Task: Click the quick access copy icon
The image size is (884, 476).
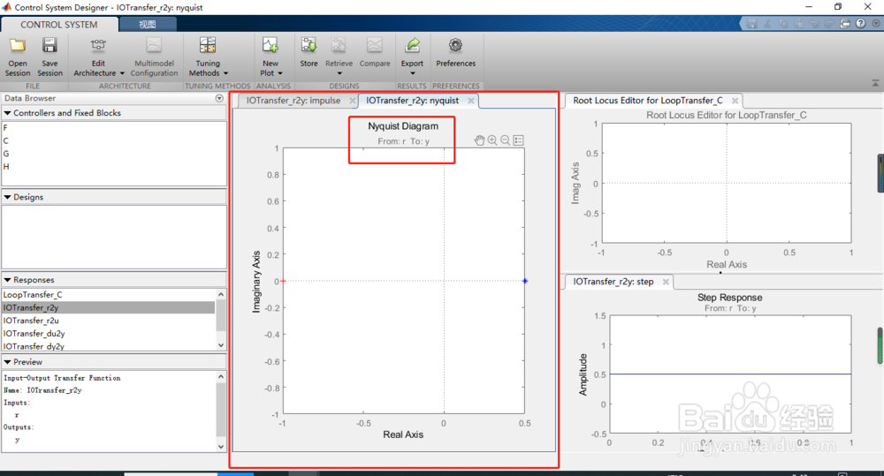Action: pos(783,24)
